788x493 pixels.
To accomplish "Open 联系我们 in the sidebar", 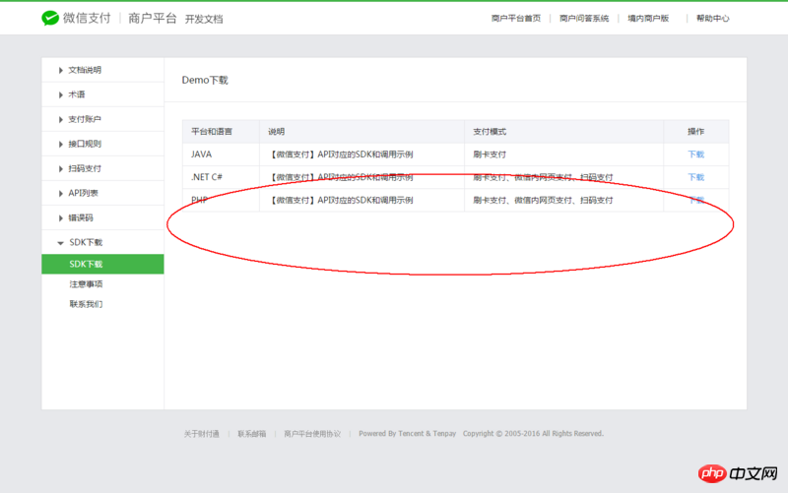I will coord(86,304).
